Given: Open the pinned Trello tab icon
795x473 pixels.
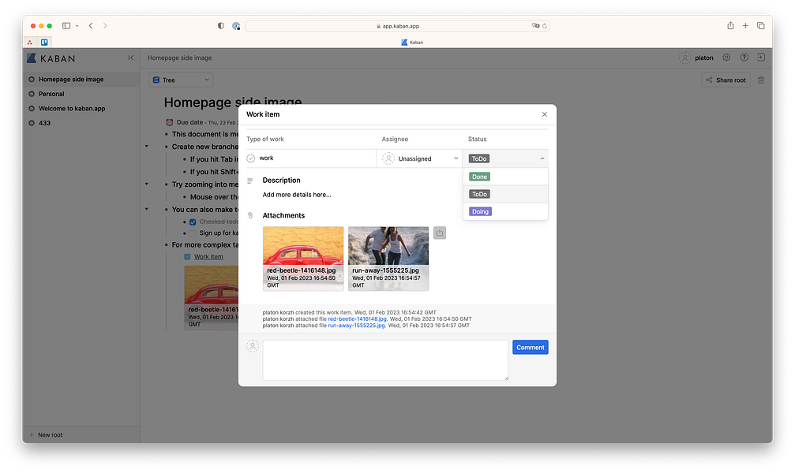Looking at the screenshot, I should coord(44,42).
